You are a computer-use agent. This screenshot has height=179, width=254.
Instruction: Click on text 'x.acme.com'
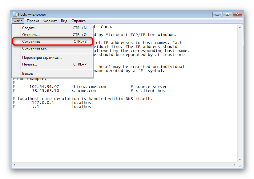[84, 91]
